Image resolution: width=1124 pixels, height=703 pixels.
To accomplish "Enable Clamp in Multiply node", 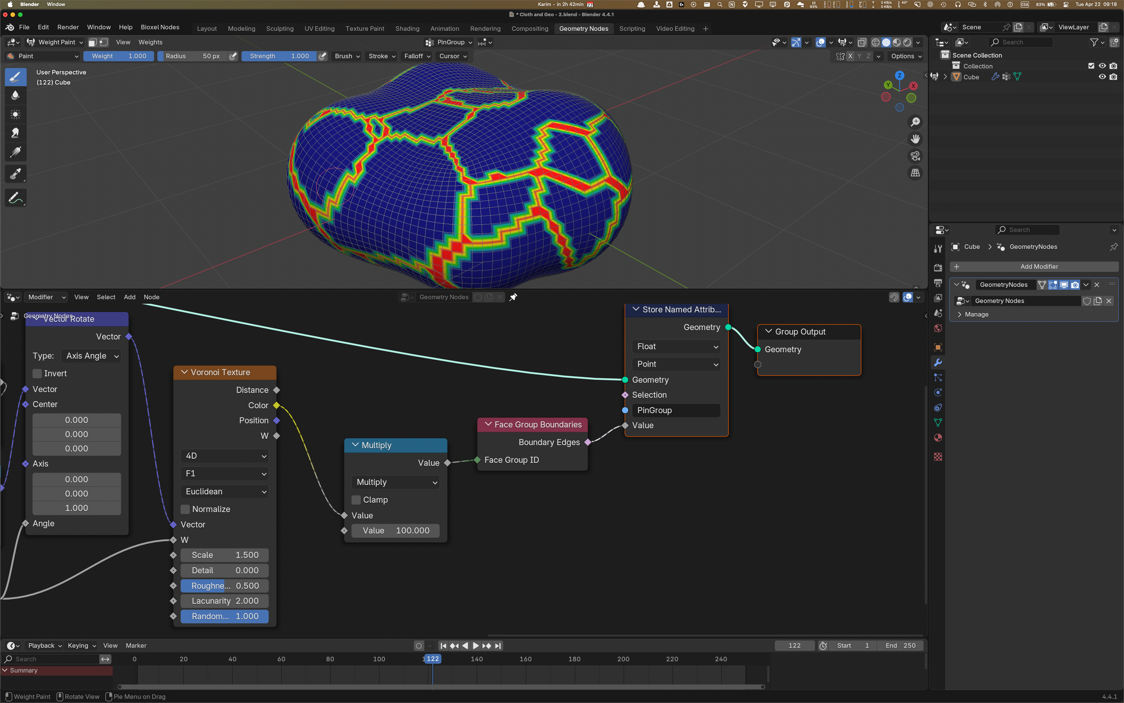I will point(356,500).
